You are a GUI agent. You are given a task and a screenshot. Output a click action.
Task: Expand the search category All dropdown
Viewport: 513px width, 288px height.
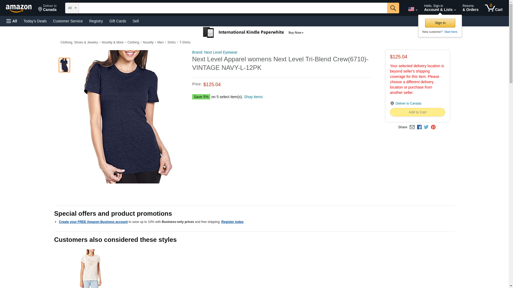72,8
